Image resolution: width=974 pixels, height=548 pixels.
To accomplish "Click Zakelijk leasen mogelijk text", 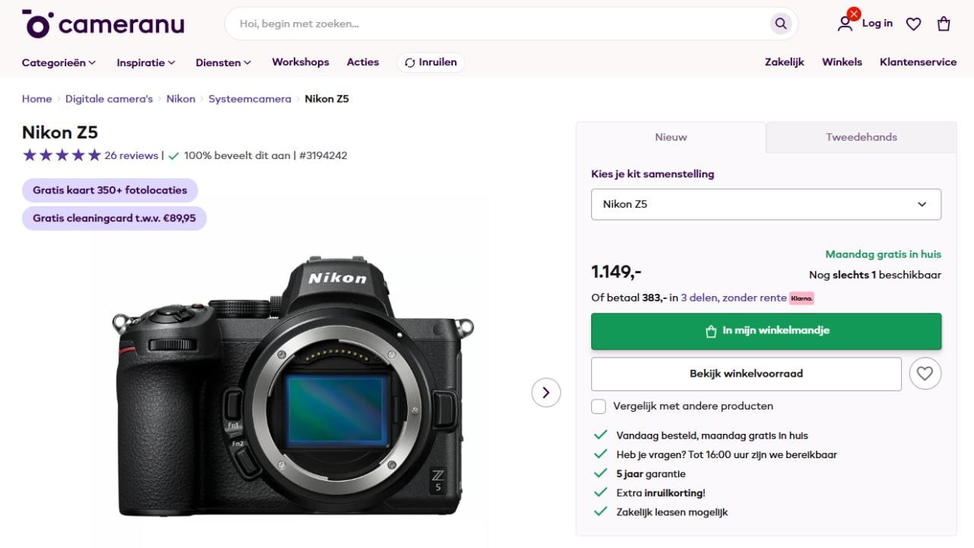I will point(672,512).
